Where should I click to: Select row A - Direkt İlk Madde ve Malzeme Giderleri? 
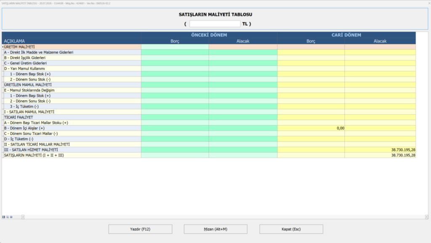tap(209, 52)
